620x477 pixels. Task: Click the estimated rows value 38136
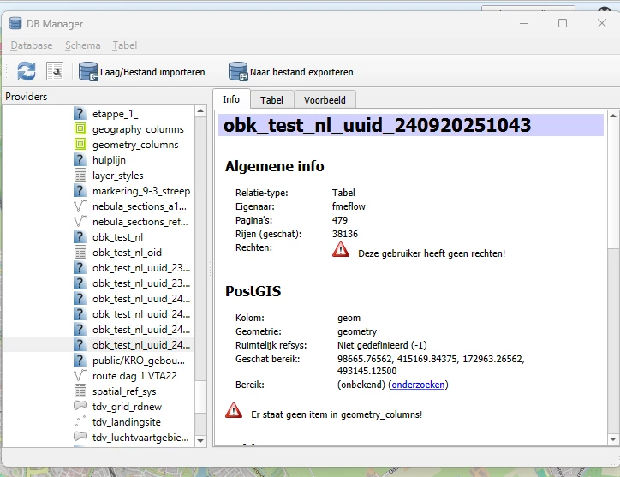tap(345, 234)
